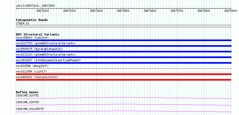Open variant nsv3112454 (Lu2017) label
239x115 pixels.
(x=31, y=71)
